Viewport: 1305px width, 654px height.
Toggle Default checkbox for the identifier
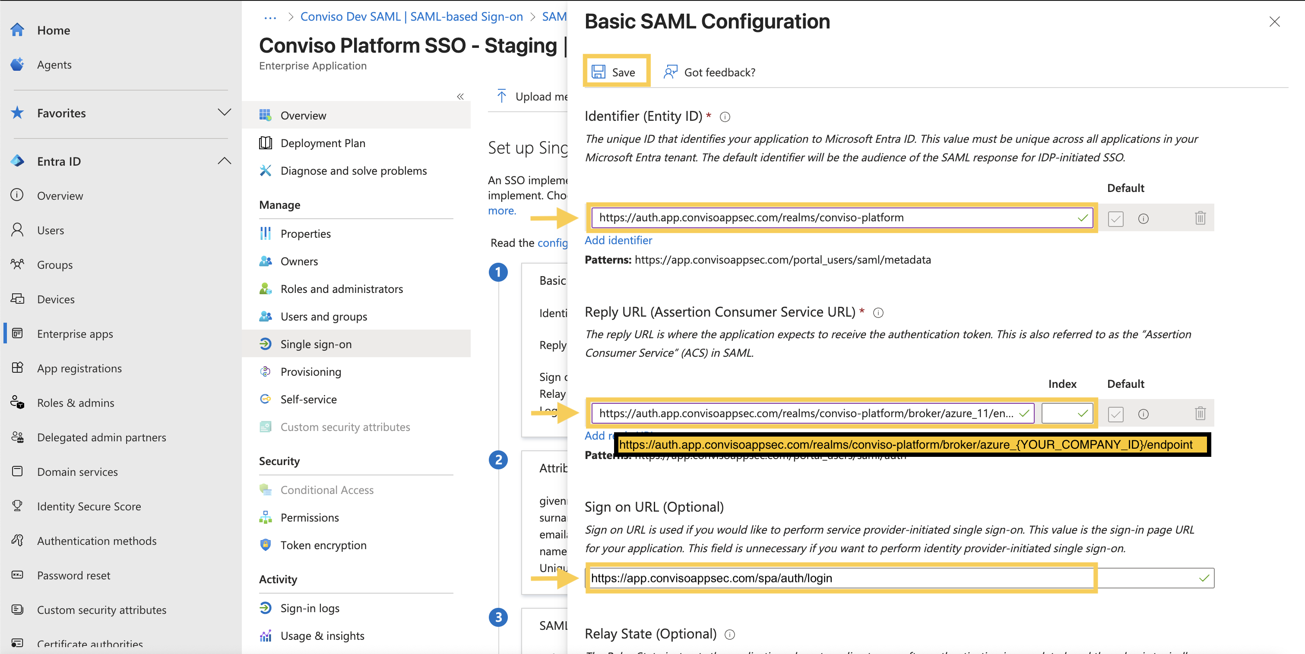tap(1115, 218)
